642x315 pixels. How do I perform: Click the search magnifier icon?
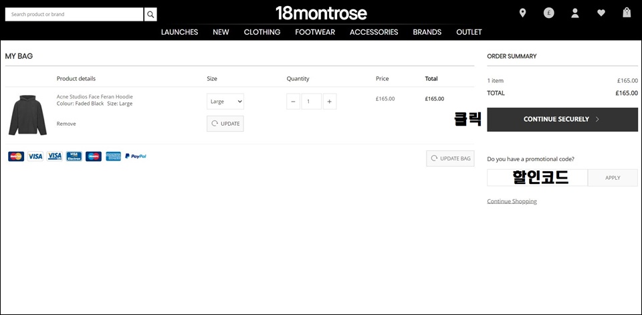150,14
